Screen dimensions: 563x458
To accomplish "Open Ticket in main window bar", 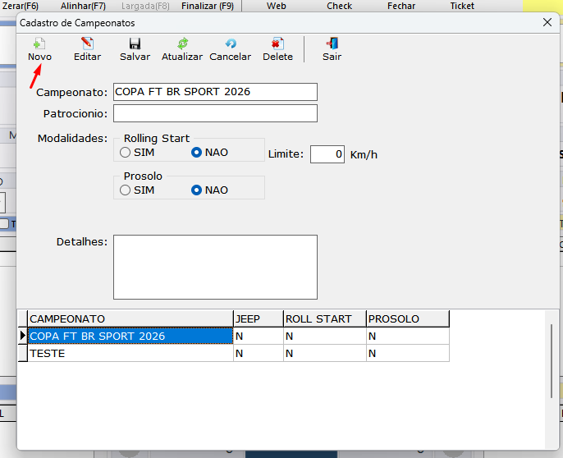I will pos(462,6).
